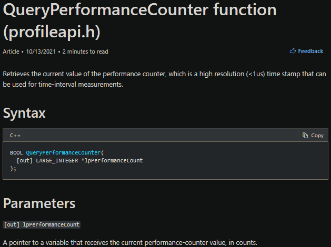
Task: Click the Article label under the title
Action: coord(11,52)
